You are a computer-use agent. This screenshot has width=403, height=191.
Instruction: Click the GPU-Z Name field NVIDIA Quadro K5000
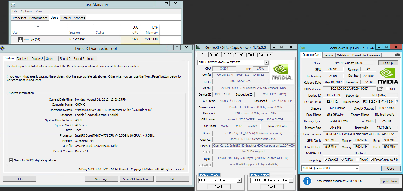(349, 63)
